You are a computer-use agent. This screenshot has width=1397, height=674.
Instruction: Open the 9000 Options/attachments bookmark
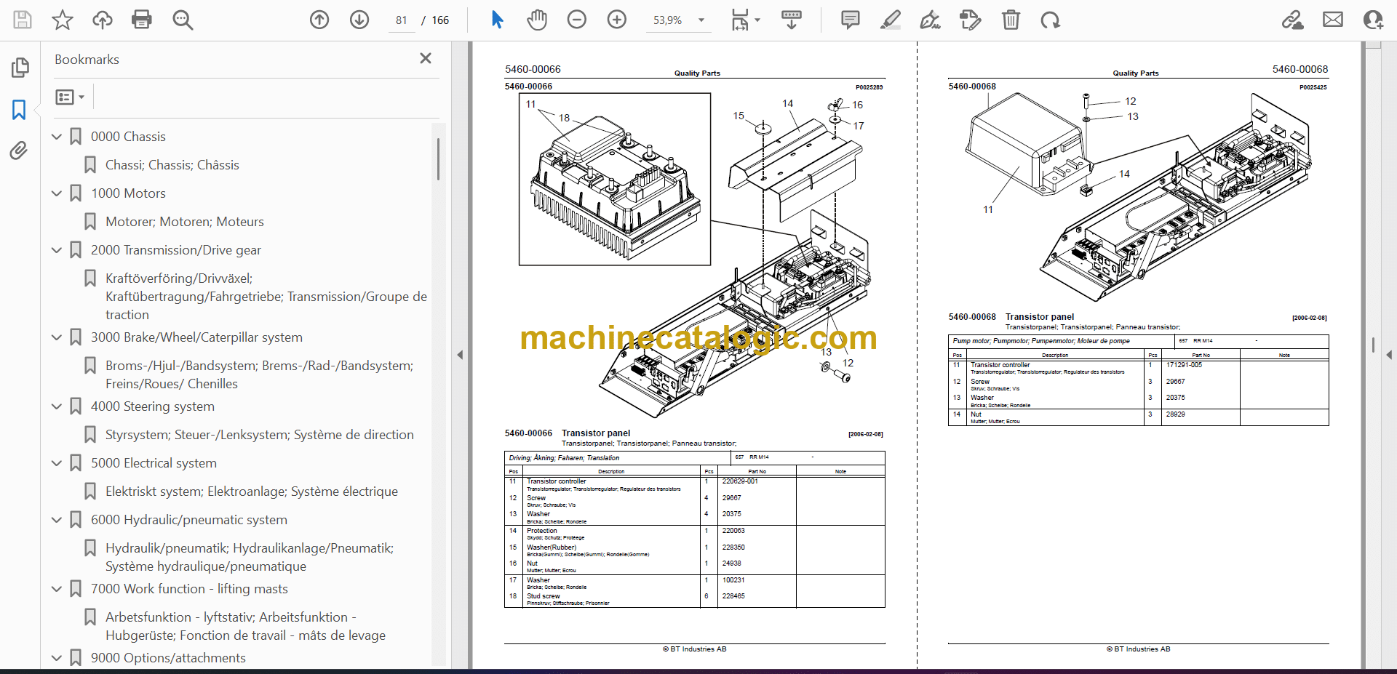point(168,658)
